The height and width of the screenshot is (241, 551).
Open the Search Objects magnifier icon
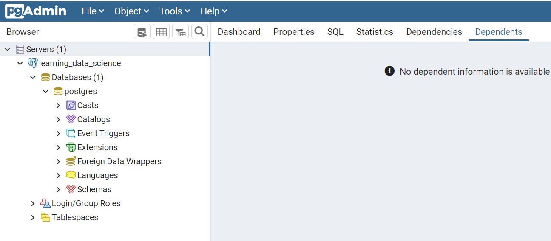click(x=199, y=31)
